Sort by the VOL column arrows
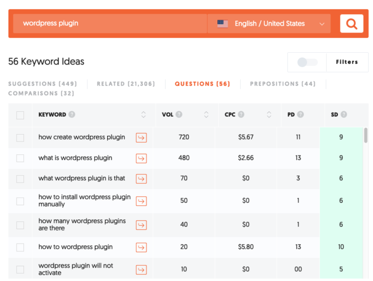This screenshot has width=373, height=281. tap(206, 114)
